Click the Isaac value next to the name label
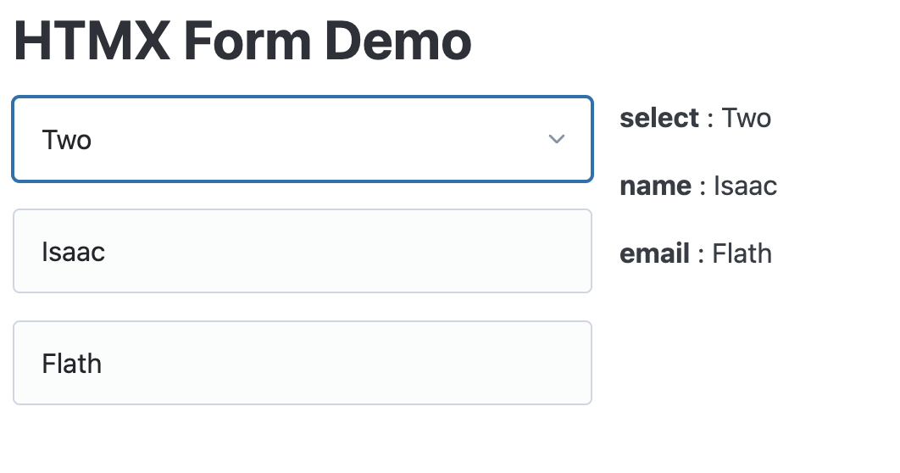Viewport: 900px width, 473px height. click(x=745, y=186)
